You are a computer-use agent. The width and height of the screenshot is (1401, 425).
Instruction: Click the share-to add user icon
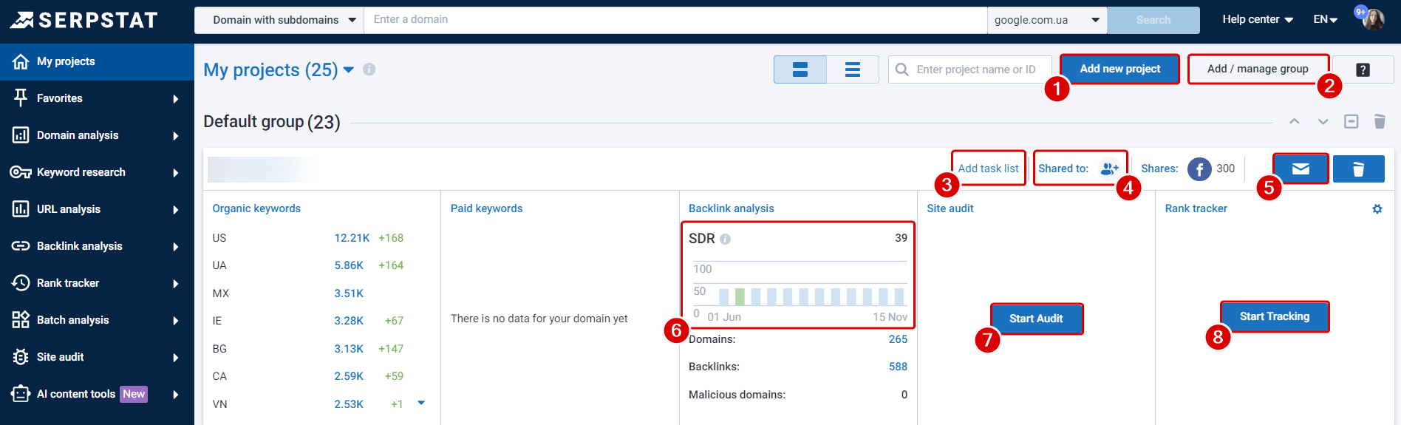(x=1108, y=169)
